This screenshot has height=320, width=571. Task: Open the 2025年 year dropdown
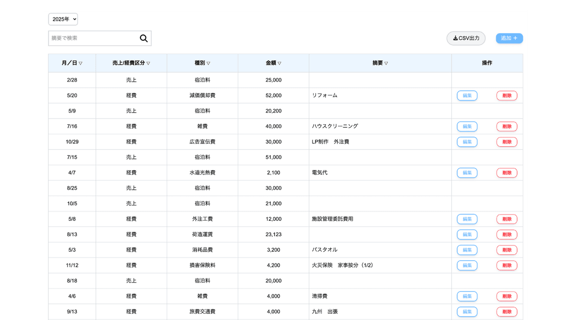63,19
